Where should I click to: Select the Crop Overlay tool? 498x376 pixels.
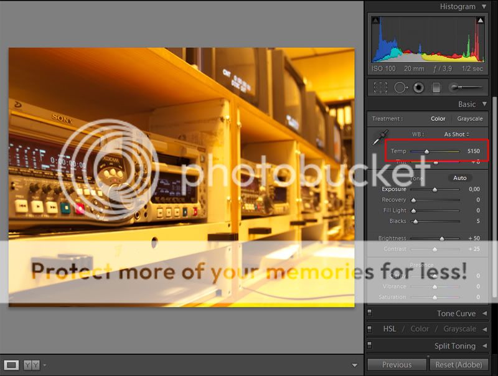click(x=380, y=87)
